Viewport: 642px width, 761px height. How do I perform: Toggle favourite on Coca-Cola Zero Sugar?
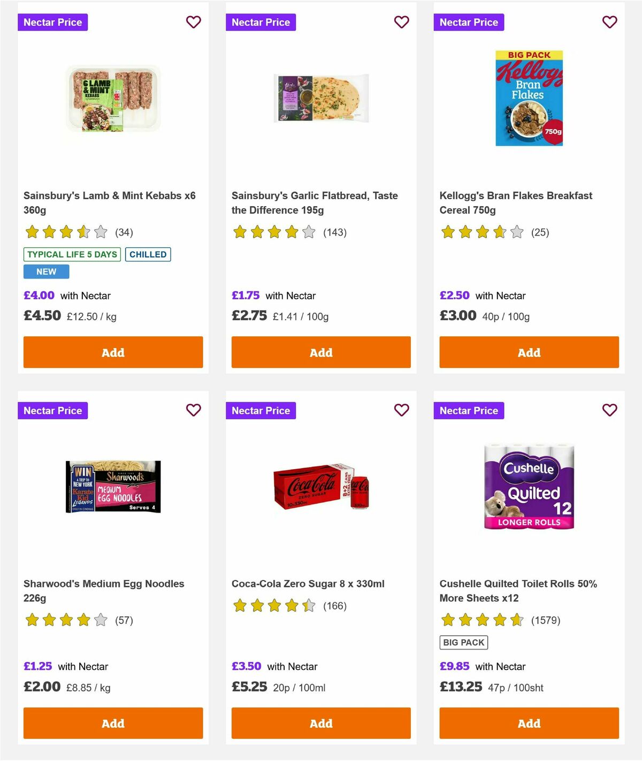(401, 410)
